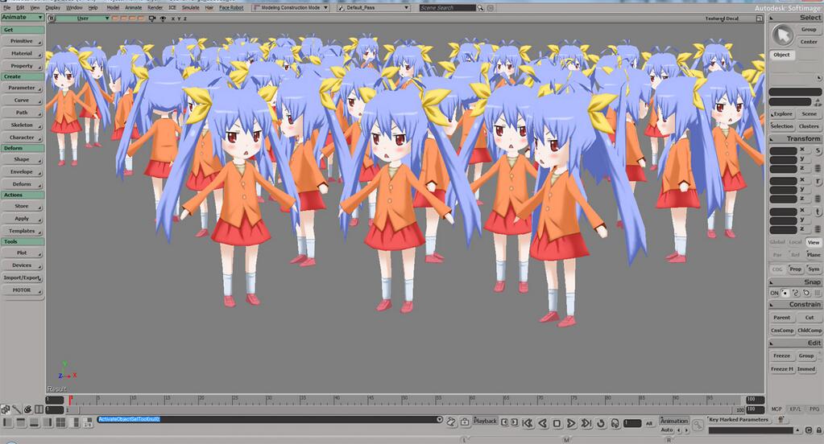Click the scene search magnifier icon
The image size is (824, 444).
pos(482,7)
